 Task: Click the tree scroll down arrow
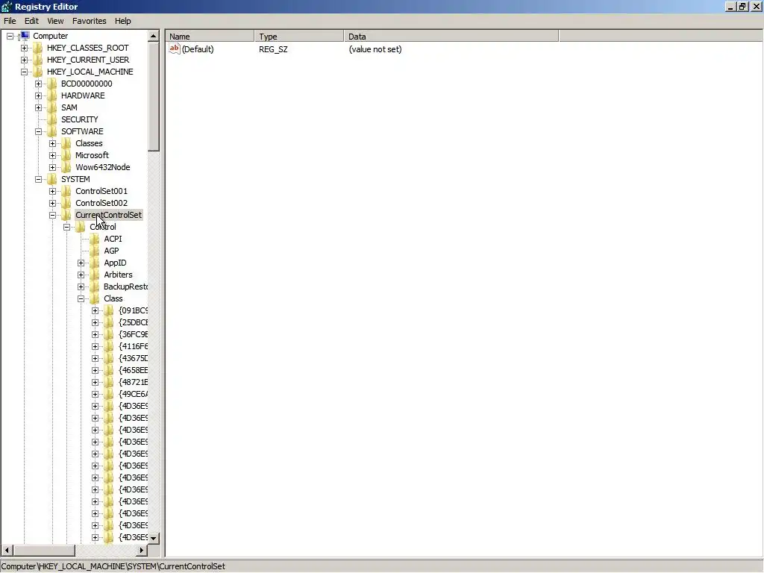click(x=154, y=539)
